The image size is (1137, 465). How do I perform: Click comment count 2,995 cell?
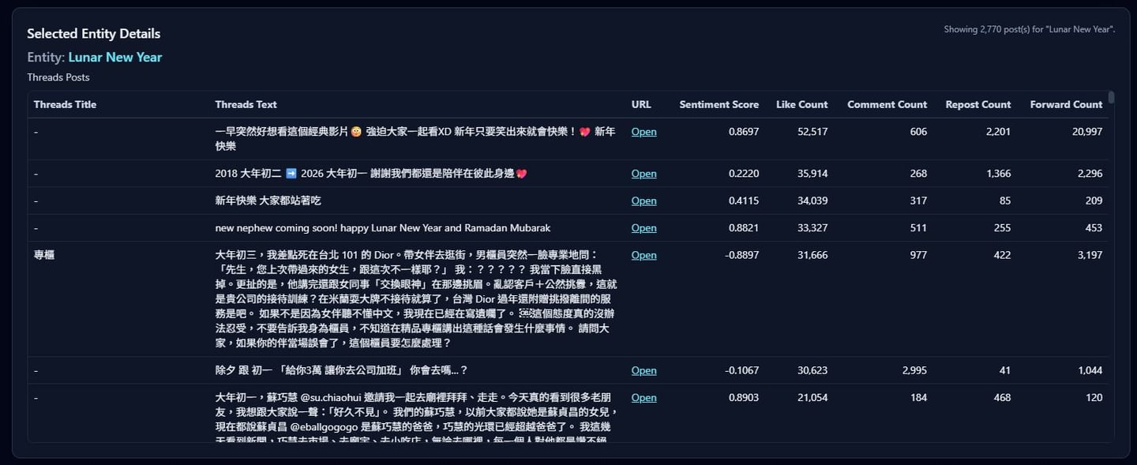click(914, 370)
